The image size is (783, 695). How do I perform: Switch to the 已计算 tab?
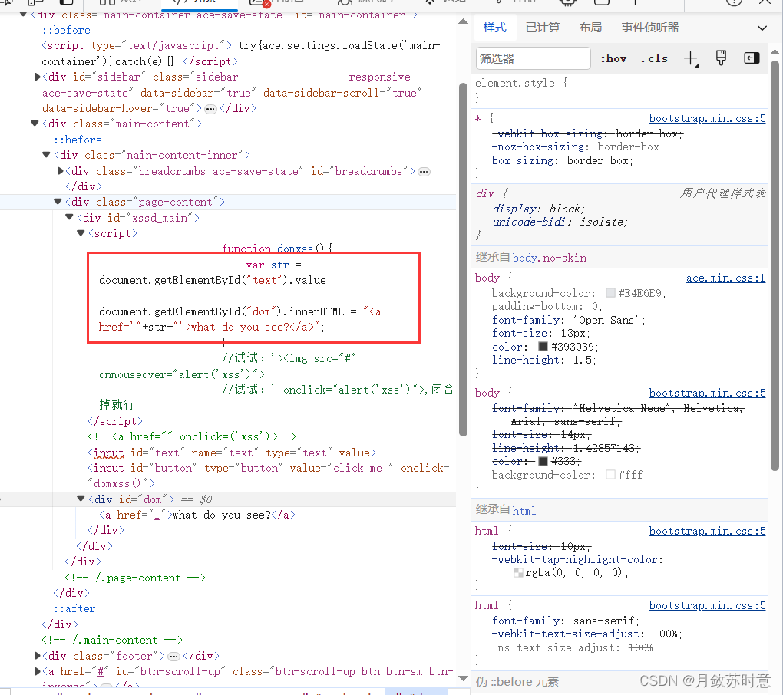click(x=543, y=28)
